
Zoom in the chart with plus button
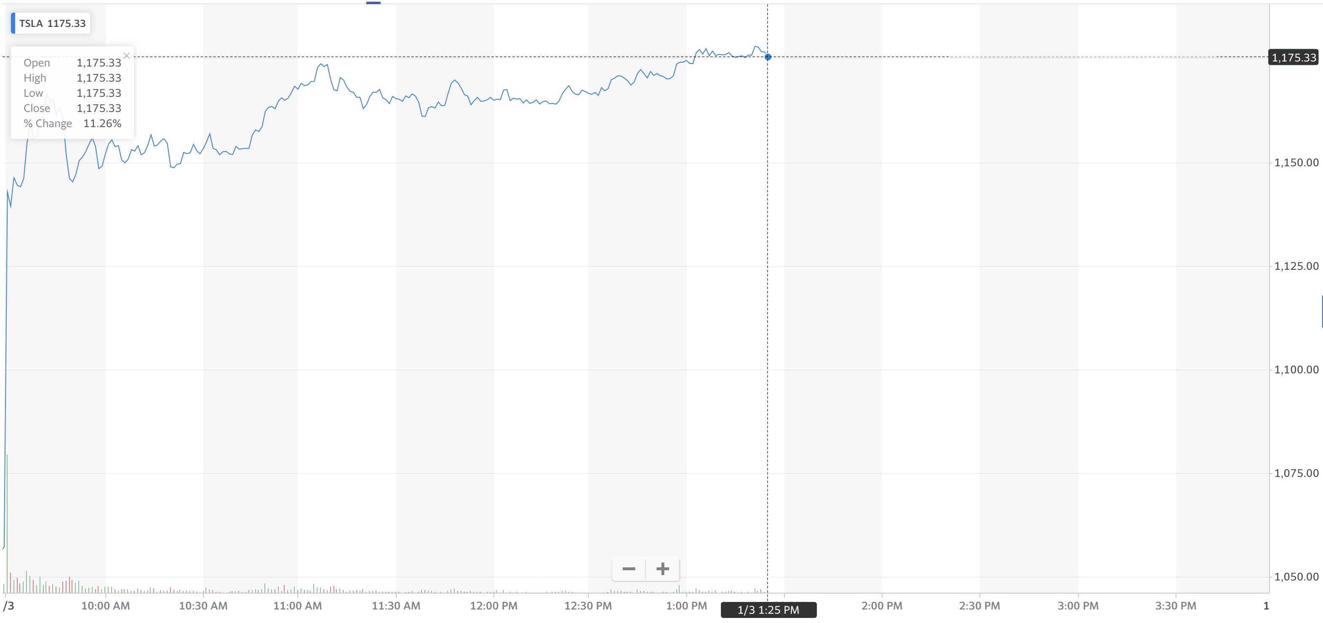tap(662, 569)
